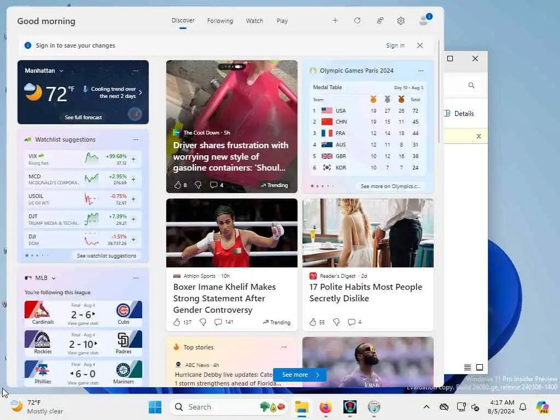Click the Sign in link

pyautogui.click(x=395, y=45)
